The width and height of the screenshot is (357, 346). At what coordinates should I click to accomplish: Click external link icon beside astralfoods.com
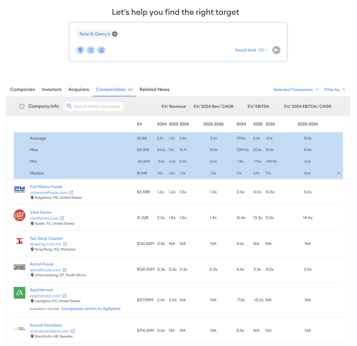click(x=64, y=270)
